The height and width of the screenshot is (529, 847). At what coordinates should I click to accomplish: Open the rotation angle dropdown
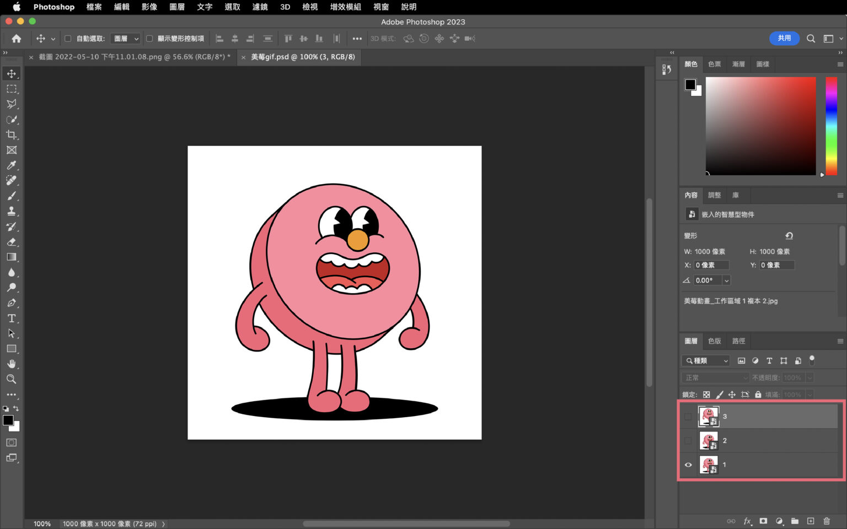727,280
